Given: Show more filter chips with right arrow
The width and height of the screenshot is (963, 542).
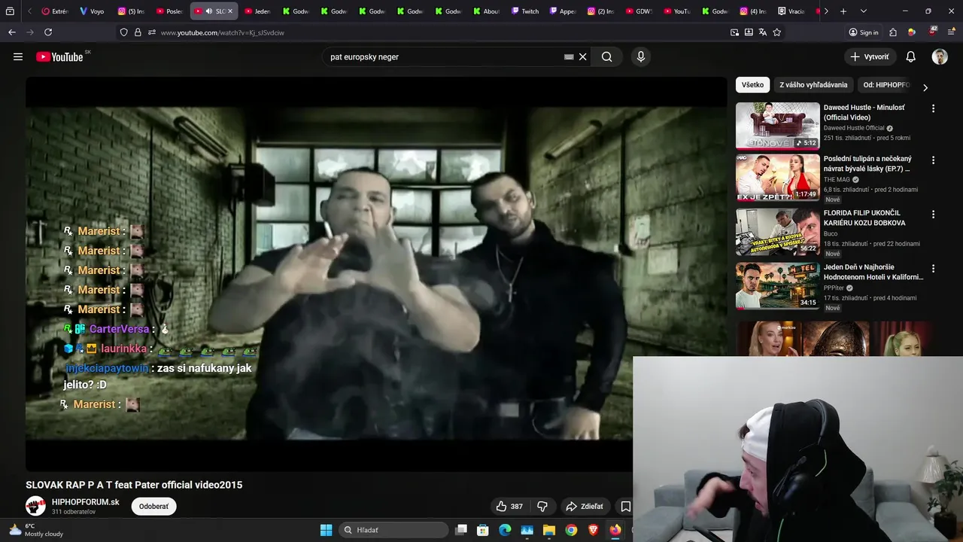Looking at the screenshot, I should (x=925, y=87).
